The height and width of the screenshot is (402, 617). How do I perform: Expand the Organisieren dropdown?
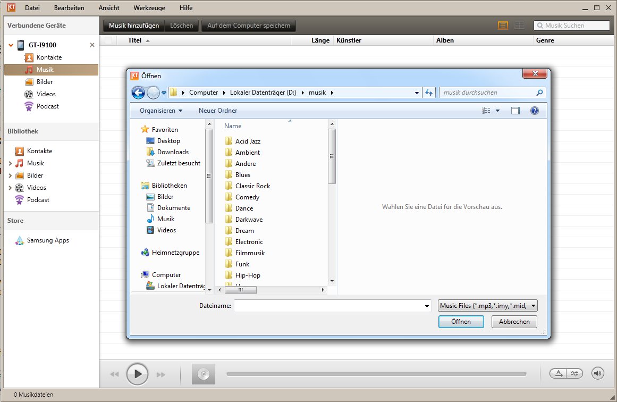tap(160, 111)
